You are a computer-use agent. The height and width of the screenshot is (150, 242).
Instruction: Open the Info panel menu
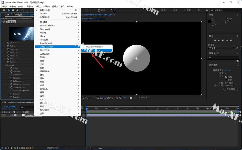coord(238,15)
